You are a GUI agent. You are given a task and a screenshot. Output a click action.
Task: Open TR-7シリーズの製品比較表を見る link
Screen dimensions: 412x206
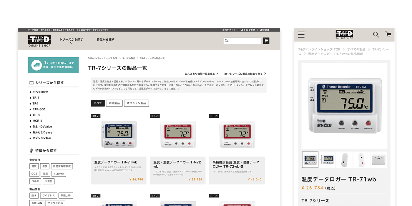click(x=245, y=74)
